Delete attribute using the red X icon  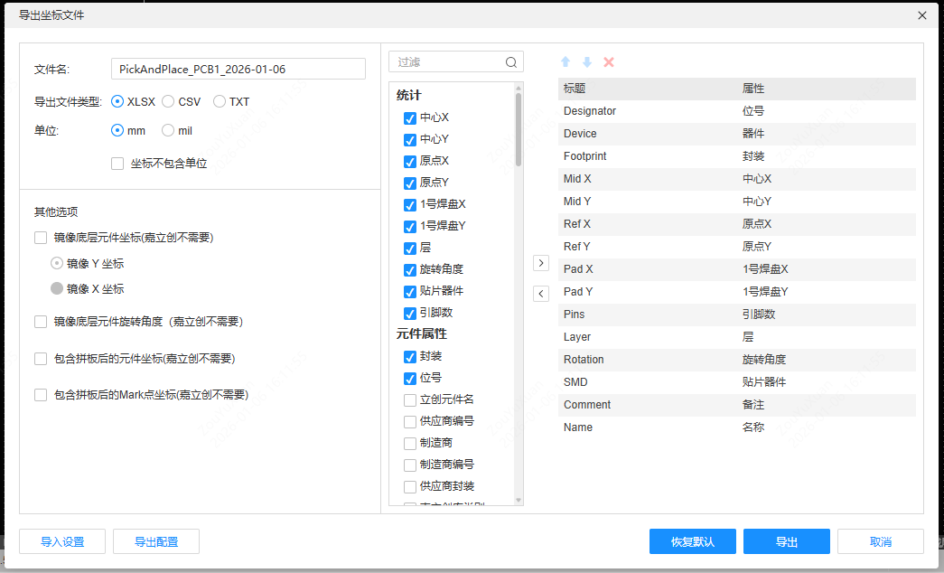[x=609, y=61]
